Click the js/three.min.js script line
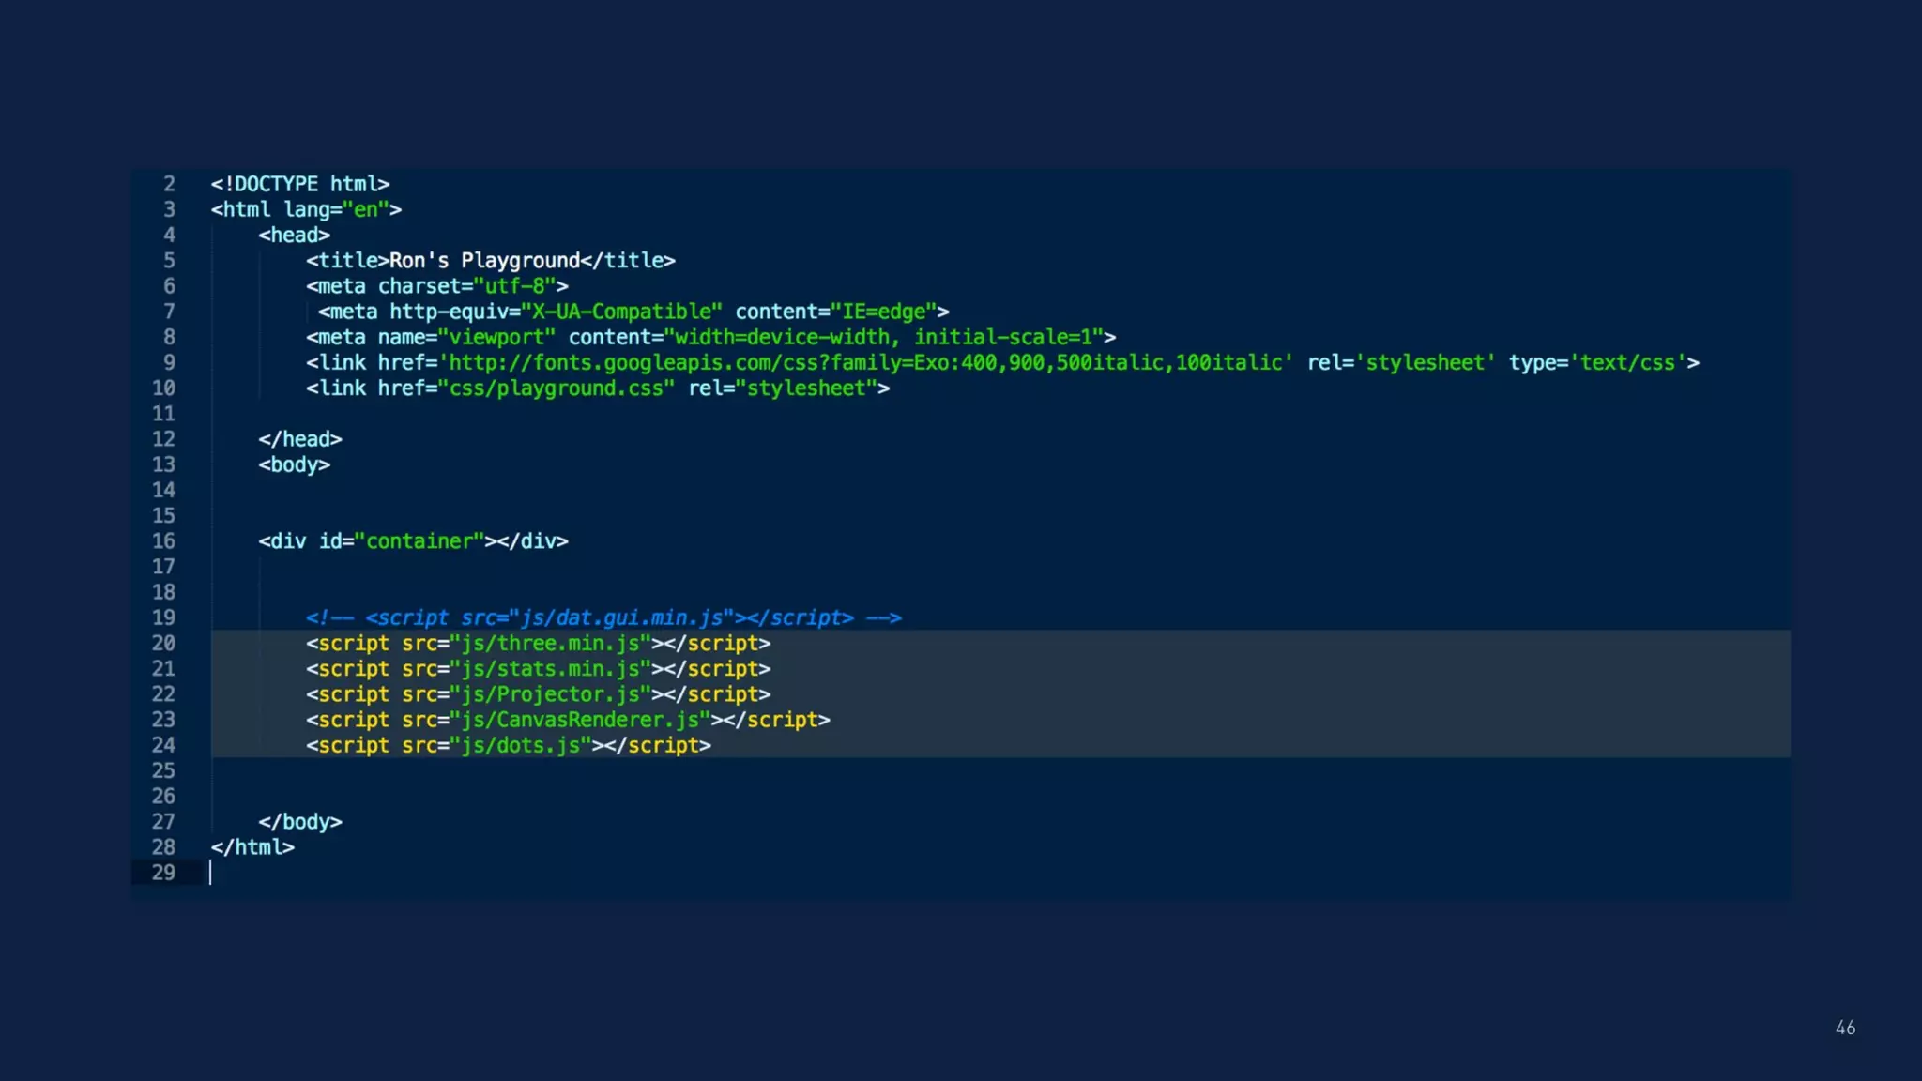1922x1081 pixels. [539, 644]
